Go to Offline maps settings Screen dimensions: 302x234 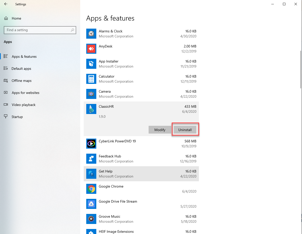[40, 81]
